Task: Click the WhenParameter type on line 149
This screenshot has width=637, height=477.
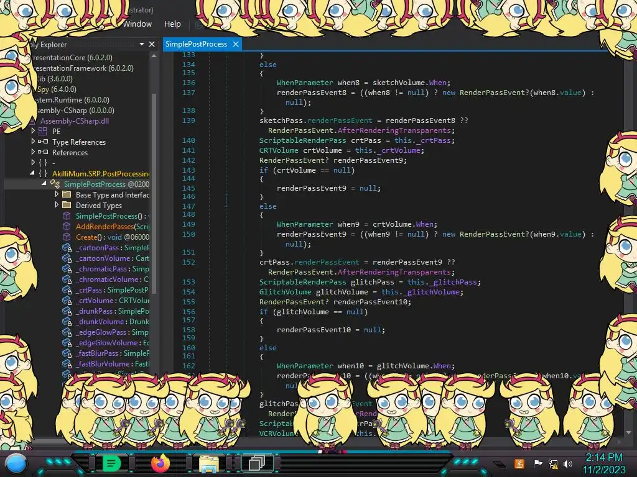Action: pos(305,224)
